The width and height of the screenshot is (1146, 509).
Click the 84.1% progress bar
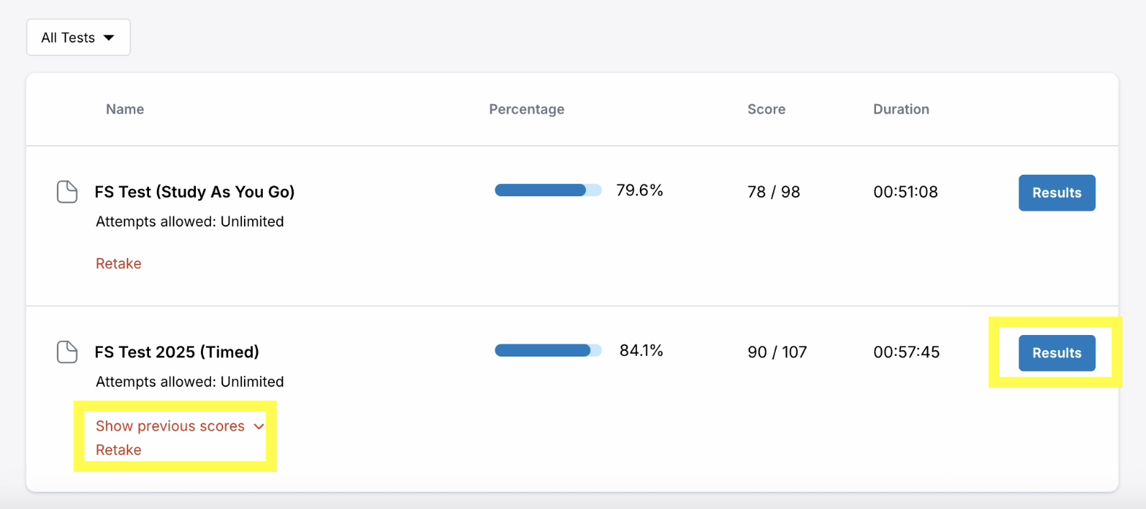(548, 351)
